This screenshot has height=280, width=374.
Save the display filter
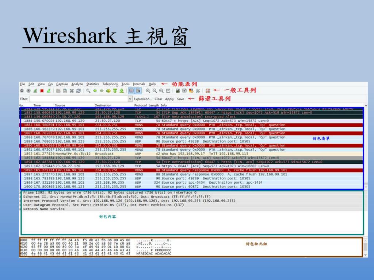click(180, 99)
